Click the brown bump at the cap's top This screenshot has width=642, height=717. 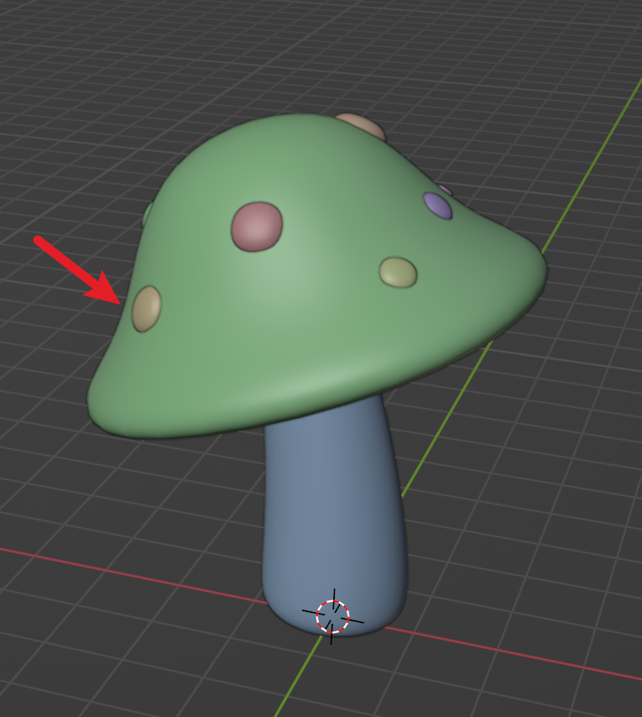(361, 126)
